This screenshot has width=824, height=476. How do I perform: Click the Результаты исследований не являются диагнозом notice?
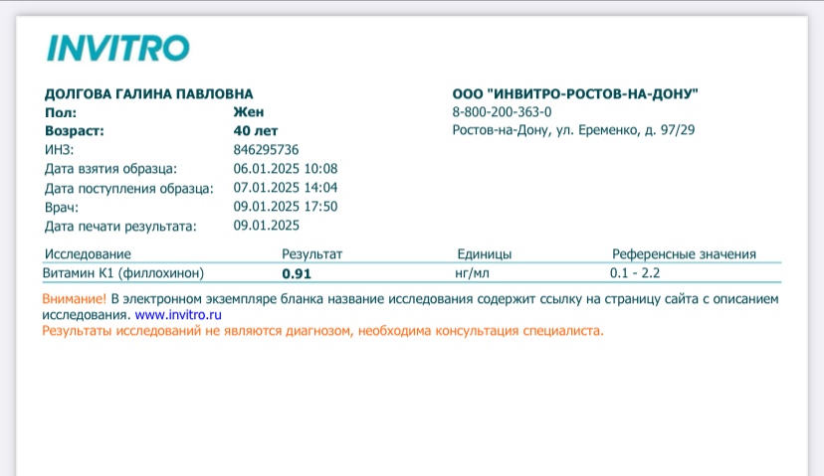click(x=322, y=331)
